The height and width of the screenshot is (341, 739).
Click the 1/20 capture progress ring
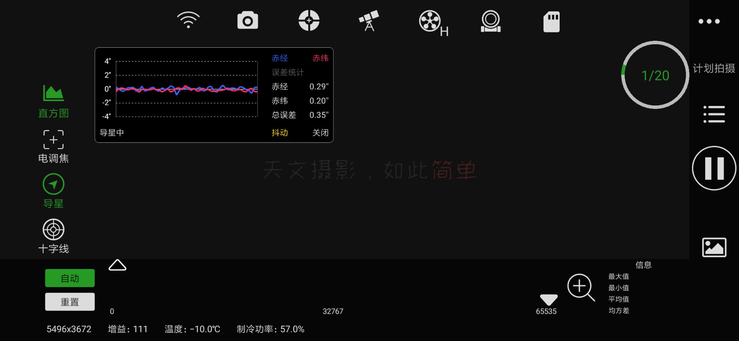pyautogui.click(x=655, y=75)
